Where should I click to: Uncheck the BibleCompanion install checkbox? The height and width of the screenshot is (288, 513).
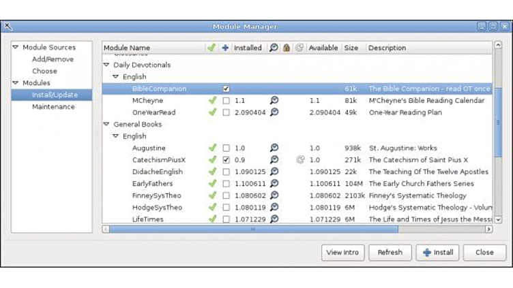(226, 89)
